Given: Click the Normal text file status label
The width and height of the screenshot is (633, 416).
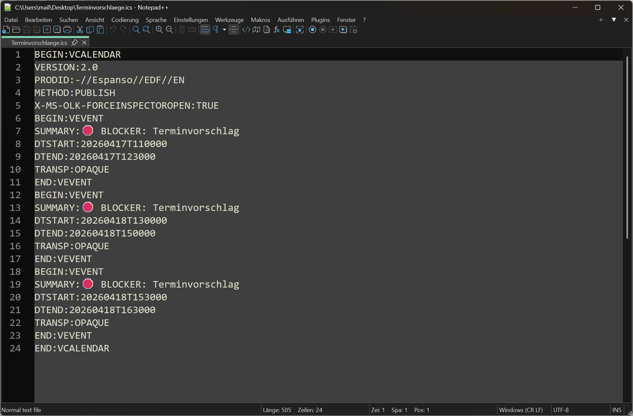Looking at the screenshot, I should pyautogui.click(x=21, y=410).
